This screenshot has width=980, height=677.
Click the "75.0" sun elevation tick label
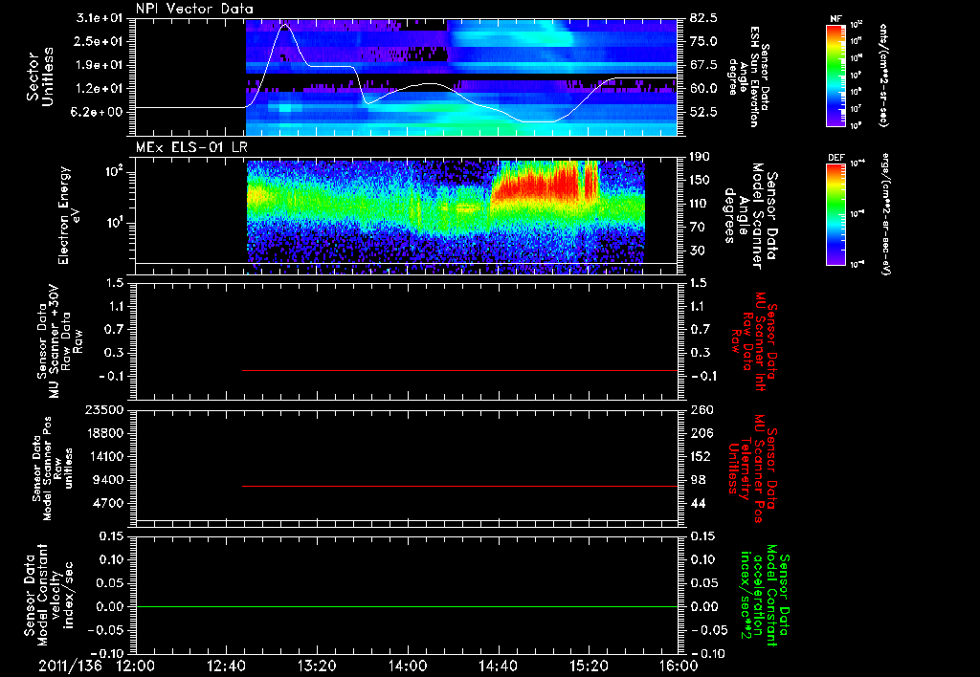pos(703,41)
